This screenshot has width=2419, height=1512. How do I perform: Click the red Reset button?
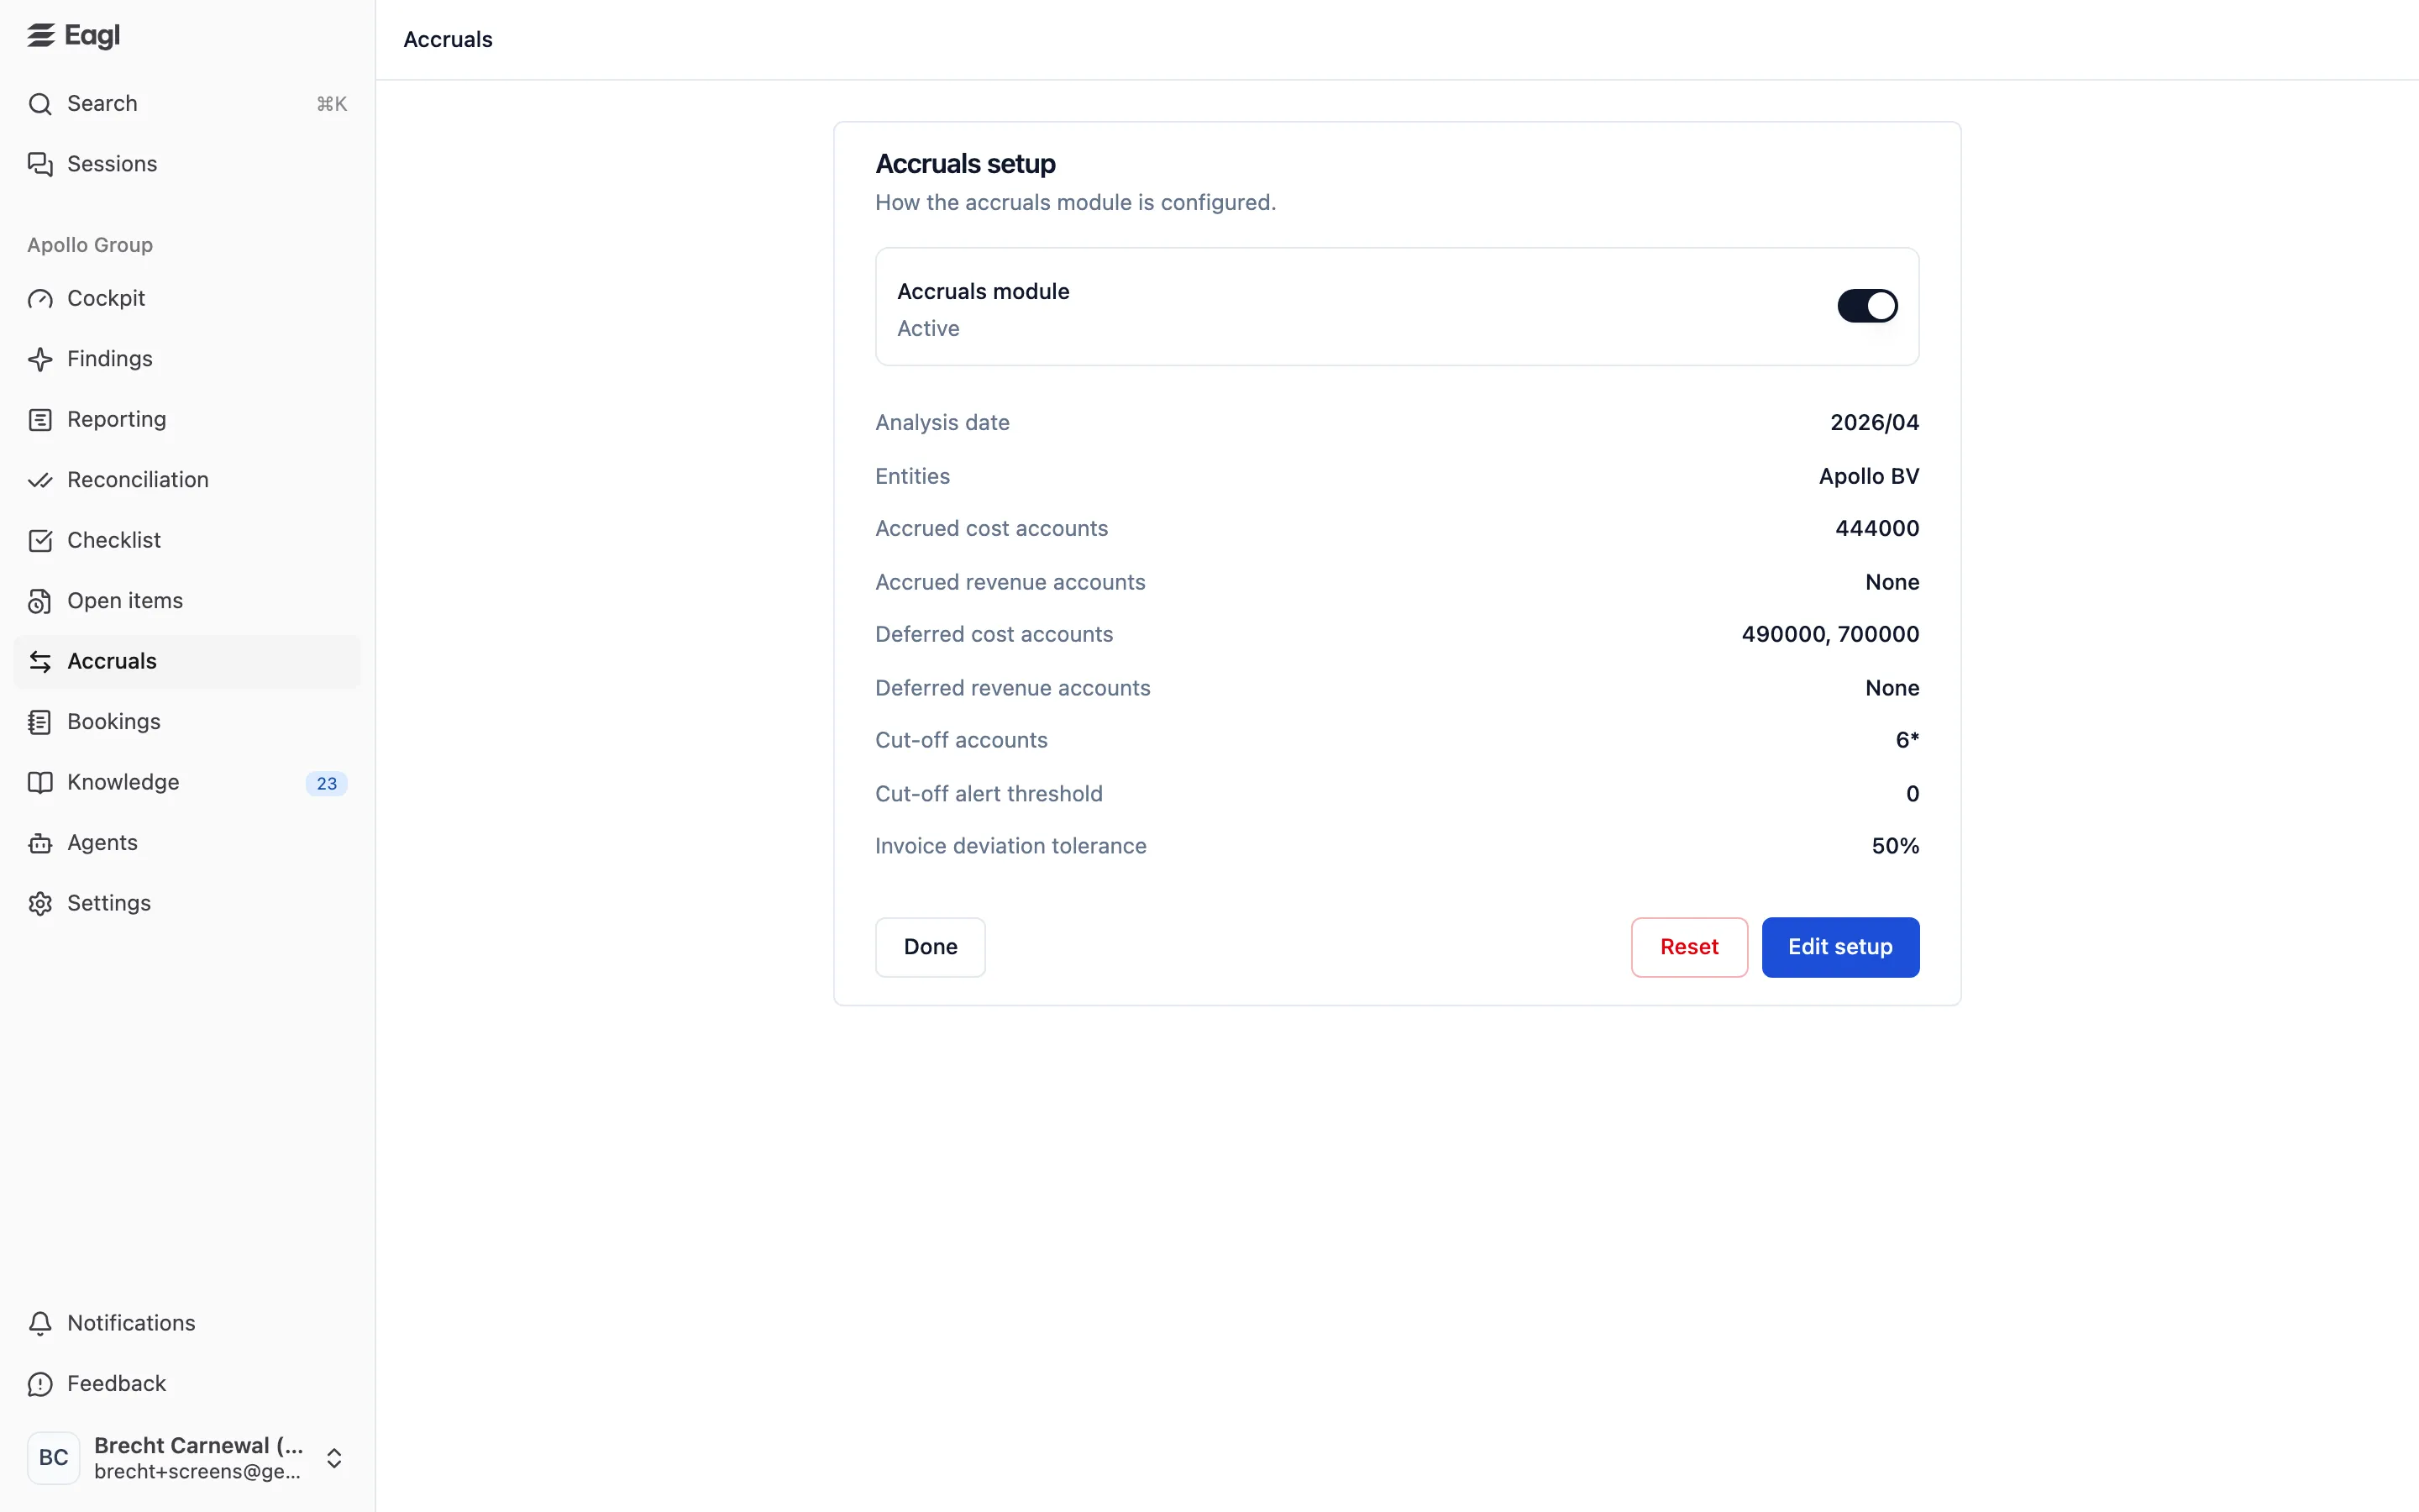pos(1688,947)
